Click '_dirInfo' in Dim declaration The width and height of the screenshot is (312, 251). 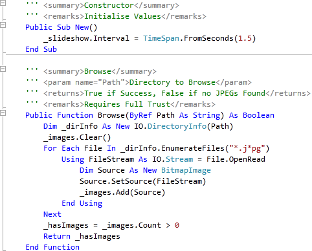point(80,126)
